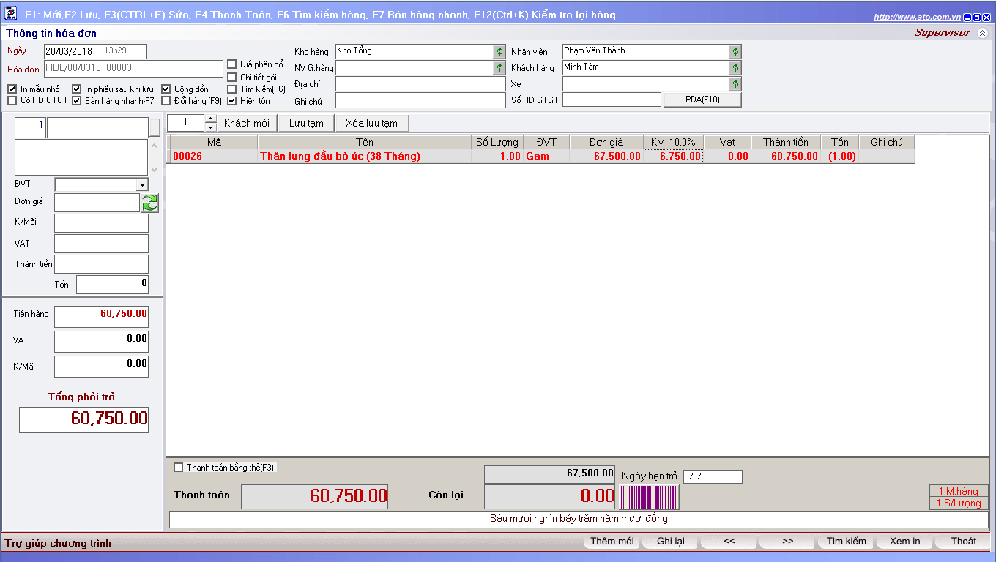Image resolution: width=996 pixels, height=562 pixels.
Task: Tick Thanh toán bằng thẻ(F3) checkbox
Action: (178, 467)
